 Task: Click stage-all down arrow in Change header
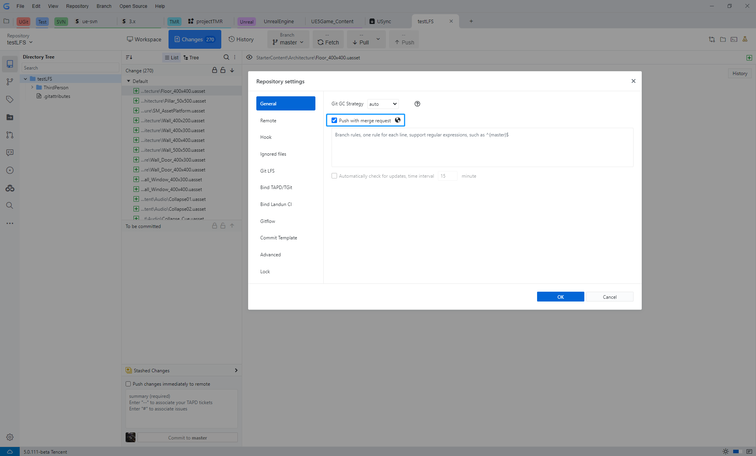232,70
